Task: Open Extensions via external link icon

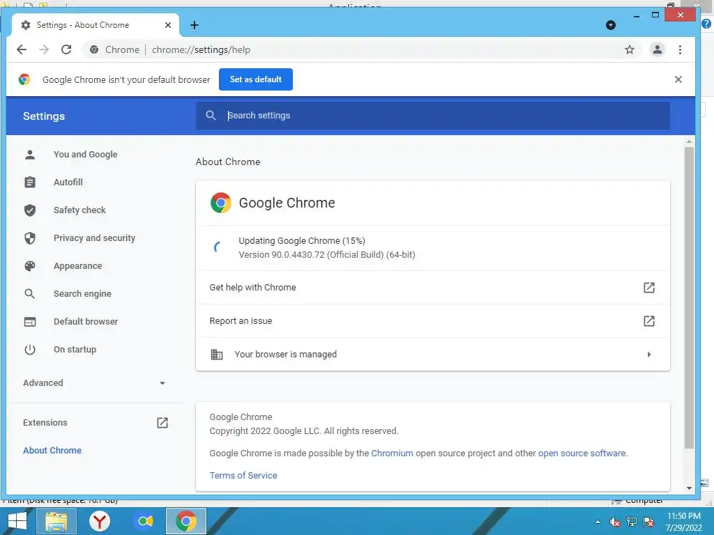Action: tap(162, 423)
